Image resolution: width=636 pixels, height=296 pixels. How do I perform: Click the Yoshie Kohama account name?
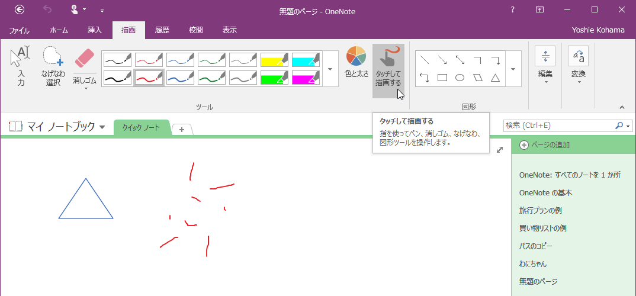pyautogui.click(x=598, y=30)
